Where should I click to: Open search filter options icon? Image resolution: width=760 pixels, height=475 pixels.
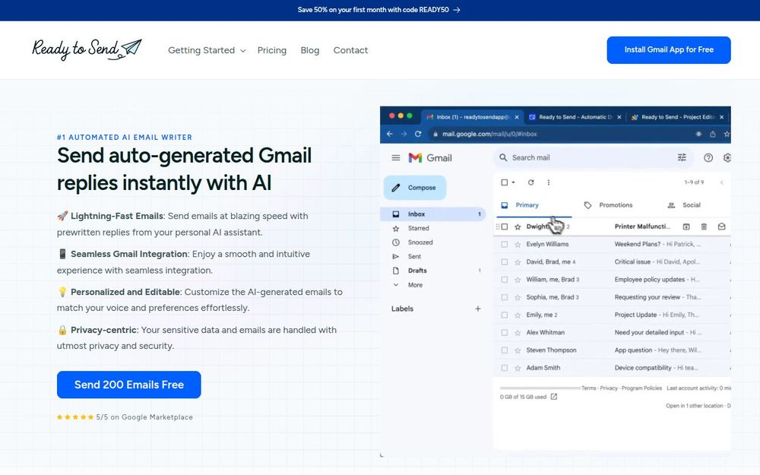click(682, 157)
